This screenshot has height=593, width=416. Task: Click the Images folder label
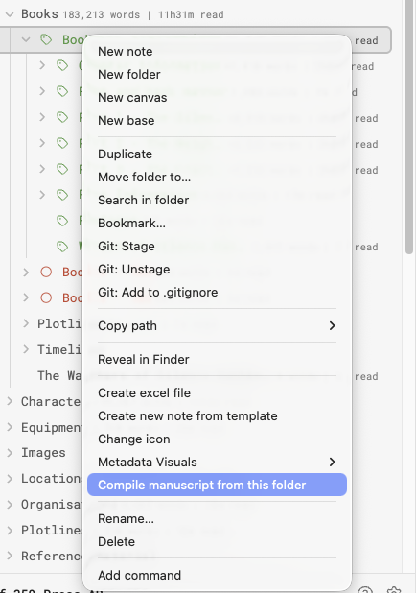(x=43, y=453)
